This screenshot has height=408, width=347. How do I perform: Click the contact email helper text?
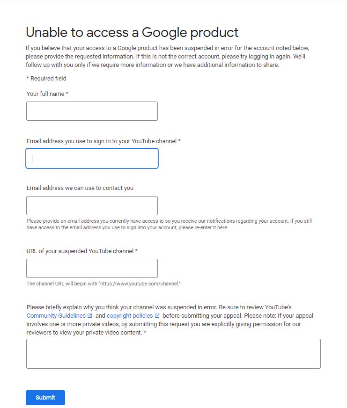(169, 224)
